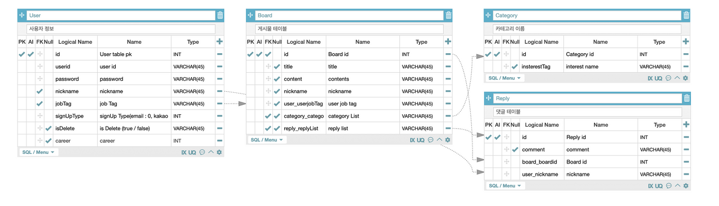Select 'signUp Type(email : 0, kakao' name cell
Image resolution: width=719 pixels, height=206 pixels.
click(134, 116)
